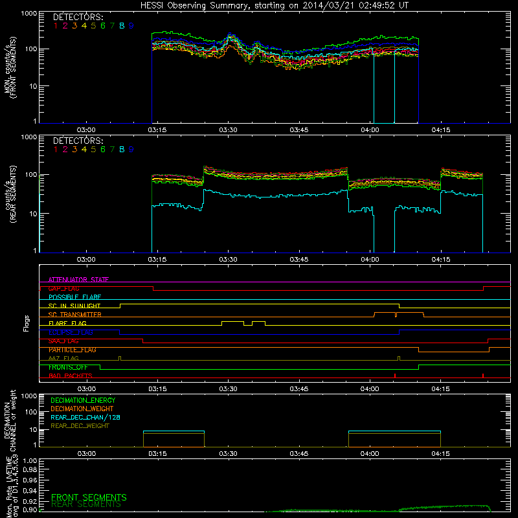Click the ATTENUATOR_STATE flag label
The height and width of the screenshot is (518, 518).
(x=78, y=280)
